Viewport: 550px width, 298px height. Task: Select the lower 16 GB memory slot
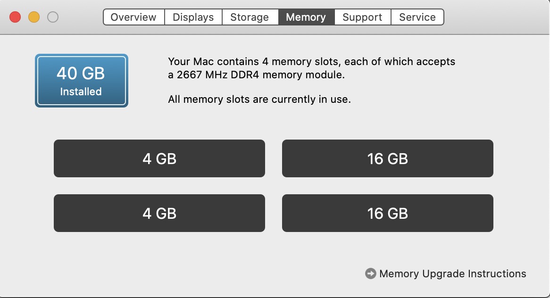pos(387,213)
